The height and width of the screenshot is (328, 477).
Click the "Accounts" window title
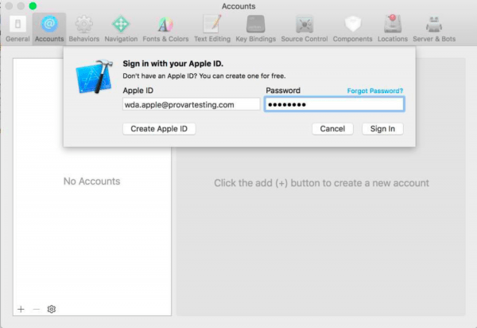pos(238,6)
